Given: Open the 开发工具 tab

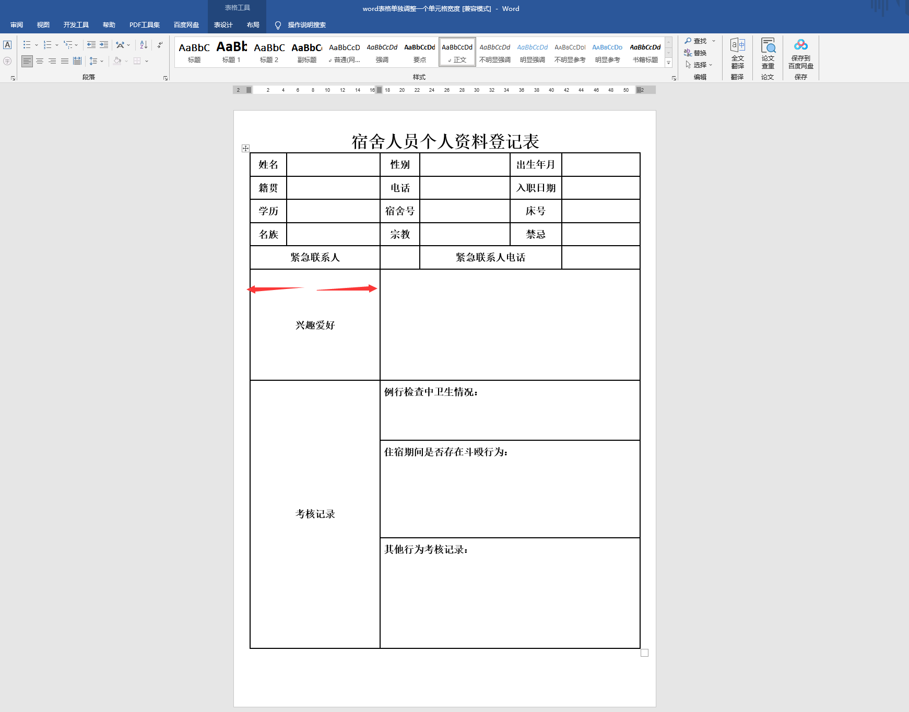Looking at the screenshot, I should 76,25.
